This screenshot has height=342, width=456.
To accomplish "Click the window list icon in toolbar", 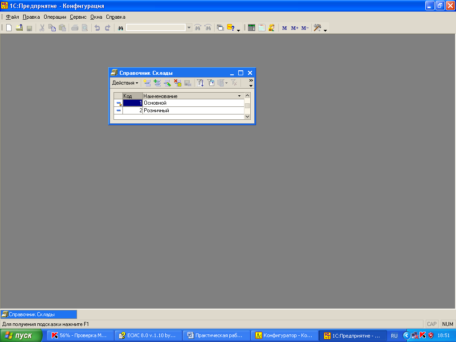I will click(220, 28).
